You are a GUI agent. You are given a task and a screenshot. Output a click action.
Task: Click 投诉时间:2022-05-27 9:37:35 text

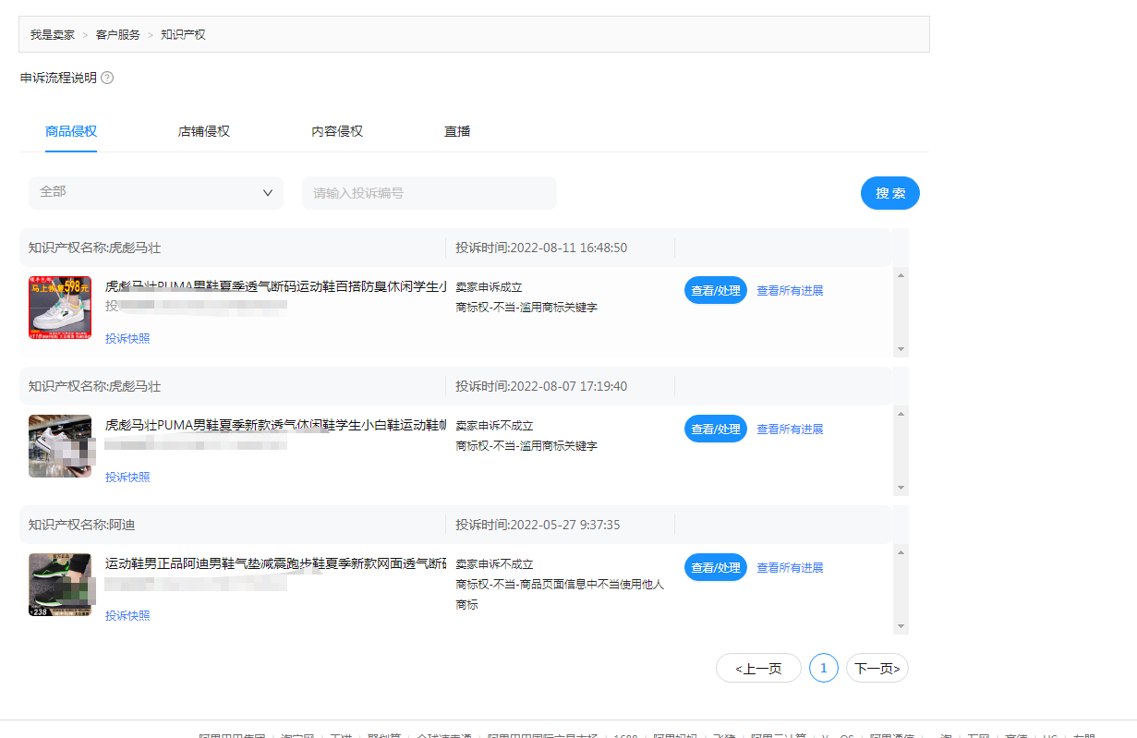point(538,525)
